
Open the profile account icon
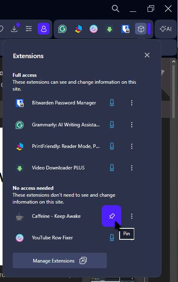[x=44, y=29]
